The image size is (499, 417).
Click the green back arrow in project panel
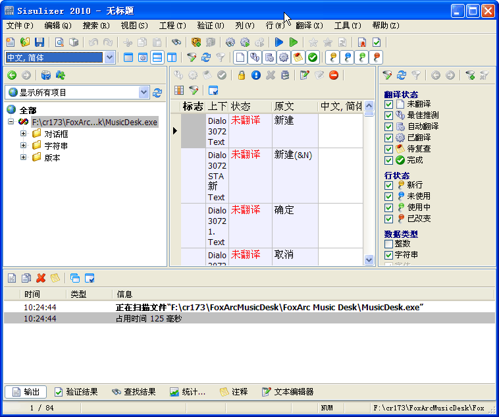11,75
